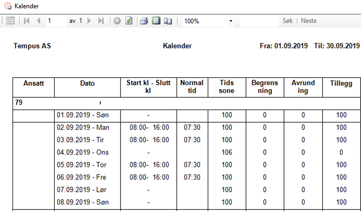Open page setup with the book icon
Image resolution: width=361 pixels, height=211 pixels.
coord(167,21)
